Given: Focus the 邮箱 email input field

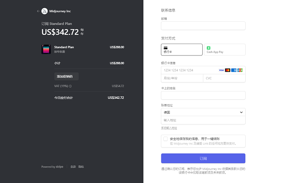Looking at the screenshot, I should click(203, 26).
